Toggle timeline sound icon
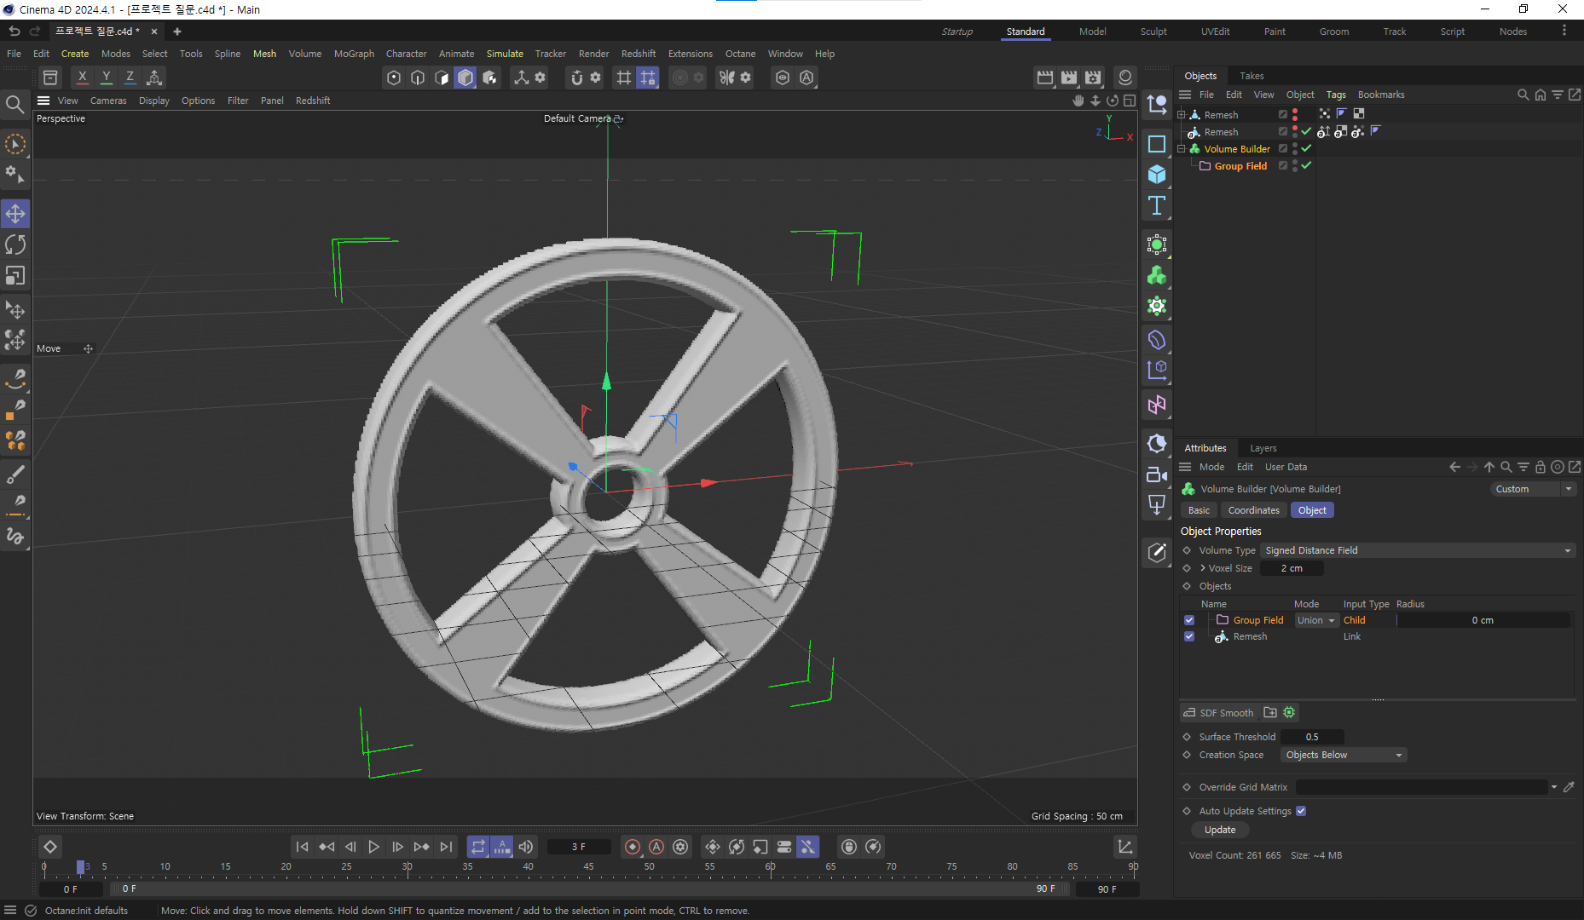 click(526, 847)
